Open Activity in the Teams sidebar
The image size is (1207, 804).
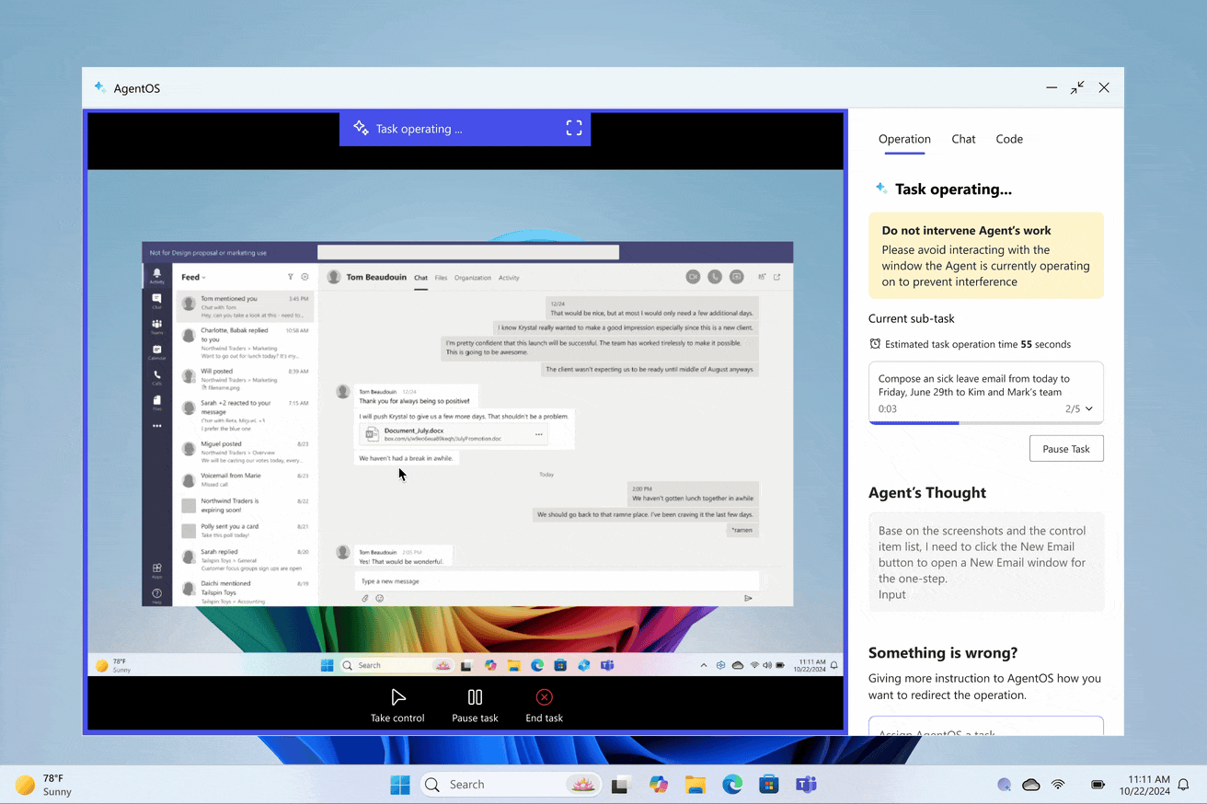coord(156,275)
